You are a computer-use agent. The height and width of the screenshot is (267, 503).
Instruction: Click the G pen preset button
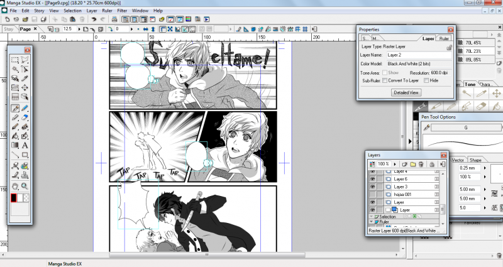click(x=467, y=128)
